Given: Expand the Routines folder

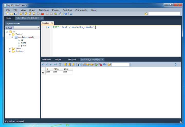Looking at the screenshot, I should (x=10, y=51).
